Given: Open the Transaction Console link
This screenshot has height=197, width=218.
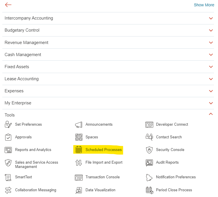Looking at the screenshot, I should (x=103, y=177).
